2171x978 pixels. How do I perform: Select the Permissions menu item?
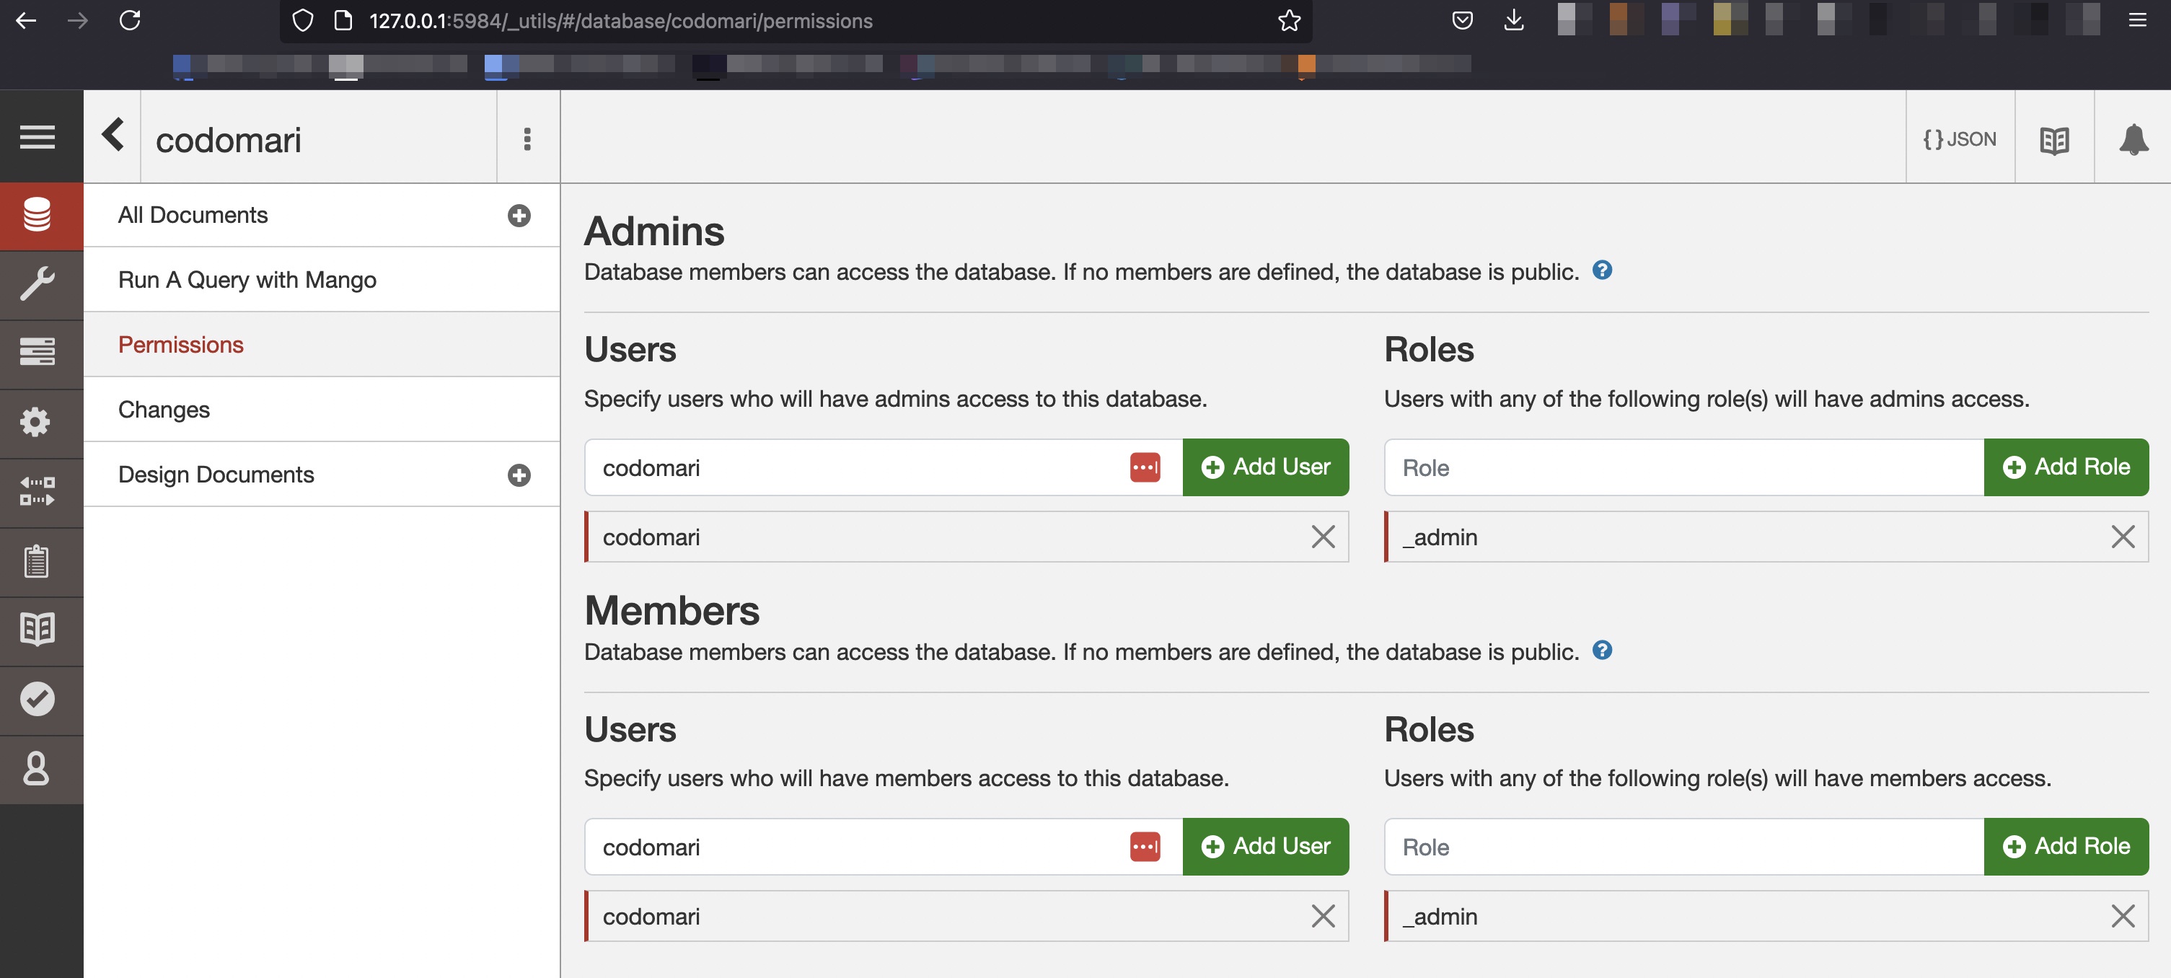[321, 345]
